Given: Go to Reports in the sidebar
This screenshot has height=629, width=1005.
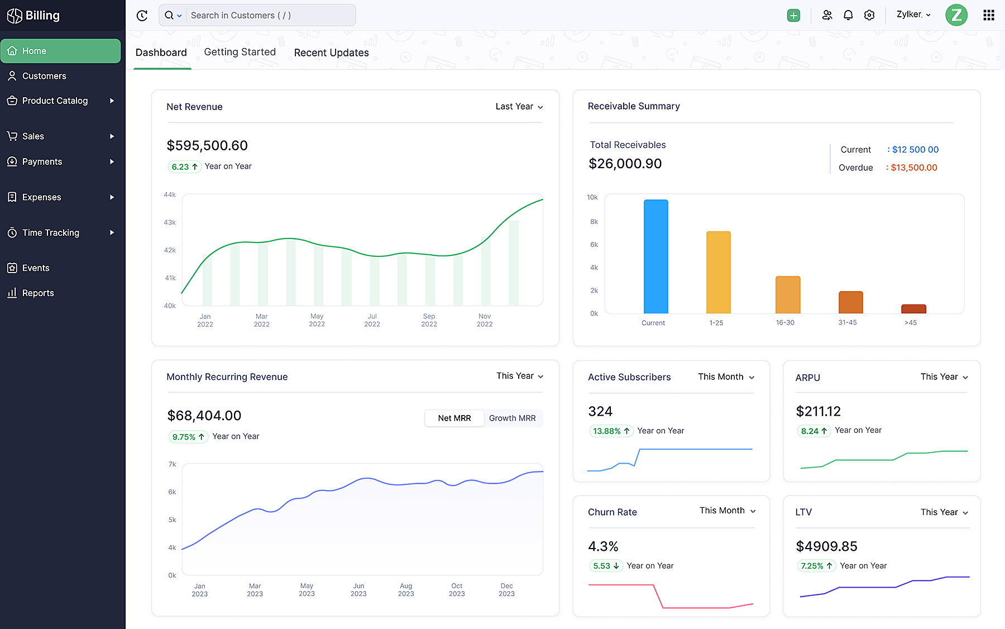Looking at the screenshot, I should (x=38, y=293).
